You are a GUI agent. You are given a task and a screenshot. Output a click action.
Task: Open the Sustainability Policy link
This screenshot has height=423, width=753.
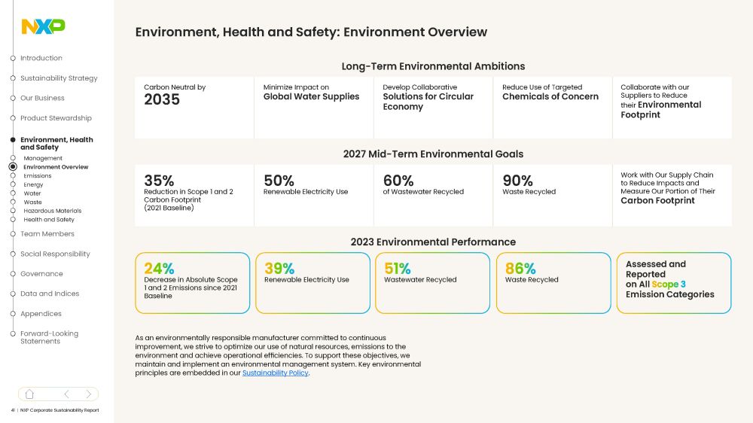[275, 373]
